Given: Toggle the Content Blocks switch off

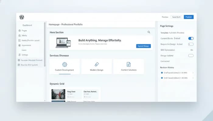Looking at the screenshot, I should coord(191,38).
